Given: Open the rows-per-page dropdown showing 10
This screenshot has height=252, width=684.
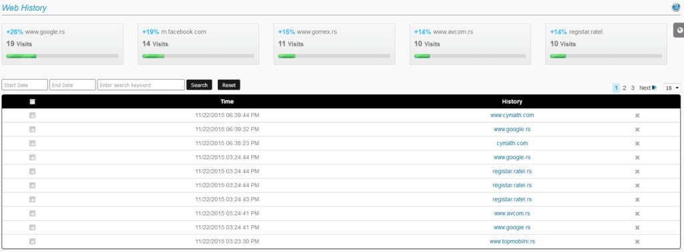Looking at the screenshot, I should coord(672,88).
